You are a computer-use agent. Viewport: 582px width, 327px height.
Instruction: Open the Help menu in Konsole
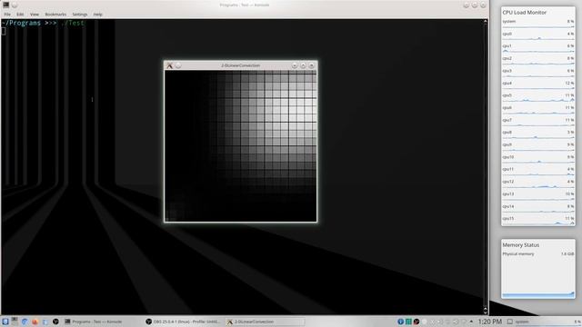point(97,15)
